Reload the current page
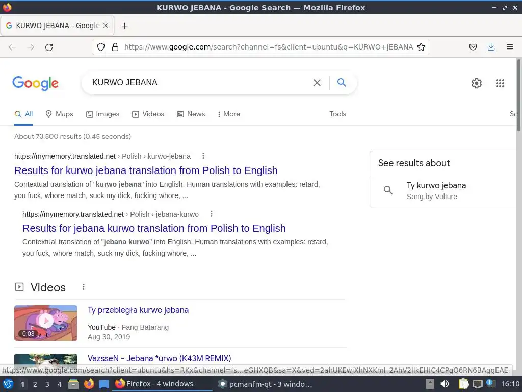This screenshot has height=392, width=522. click(49, 47)
